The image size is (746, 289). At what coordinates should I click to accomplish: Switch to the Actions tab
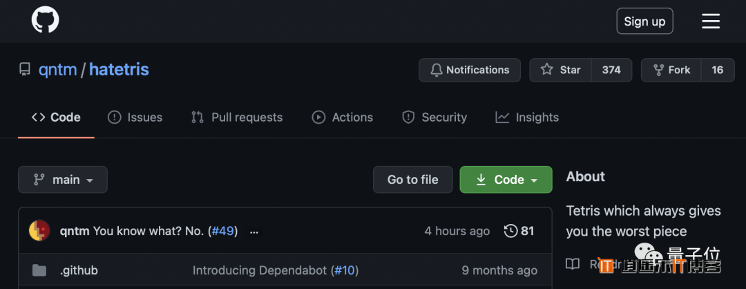click(342, 117)
